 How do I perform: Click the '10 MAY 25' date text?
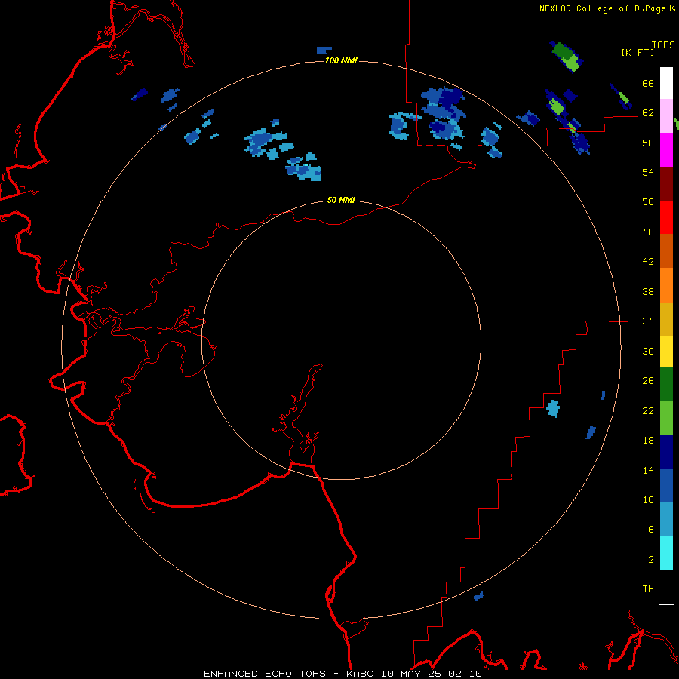point(412,674)
